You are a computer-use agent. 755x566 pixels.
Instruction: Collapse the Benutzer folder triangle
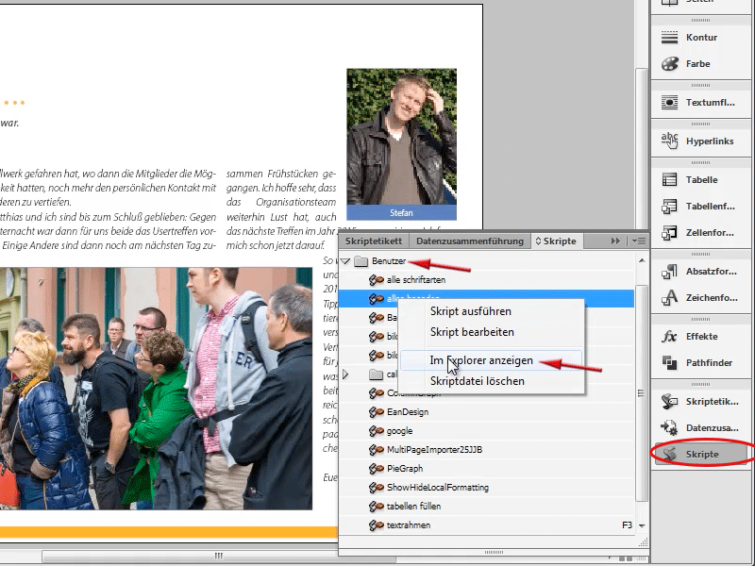click(345, 261)
